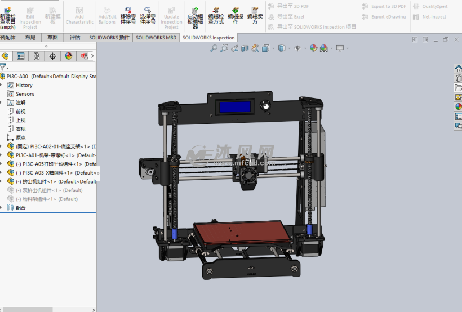Open the View Settings dropdown arrow
Image resolution: width=462 pixels, height=312 pixels.
tap(348, 48)
